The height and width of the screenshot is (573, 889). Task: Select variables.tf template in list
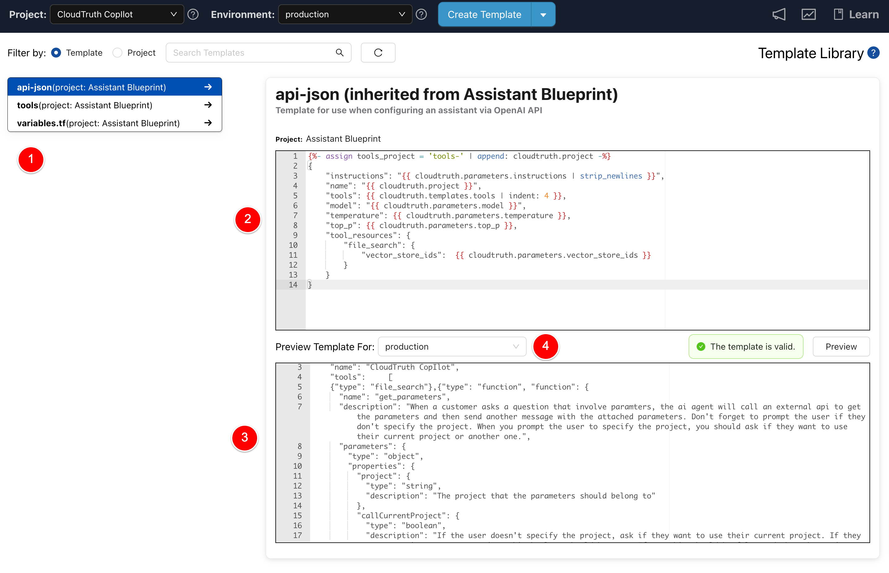[x=115, y=123]
